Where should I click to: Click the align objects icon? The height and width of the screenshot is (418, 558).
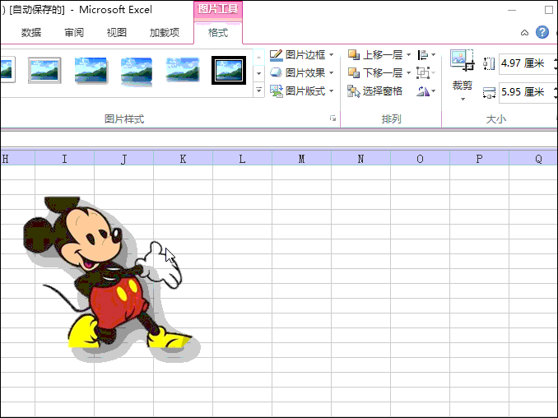(x=424, y=55)
